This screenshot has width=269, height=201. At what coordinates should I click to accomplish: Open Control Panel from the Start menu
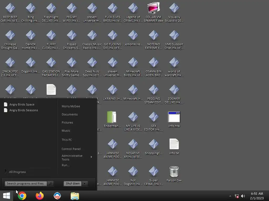[71, 149]
